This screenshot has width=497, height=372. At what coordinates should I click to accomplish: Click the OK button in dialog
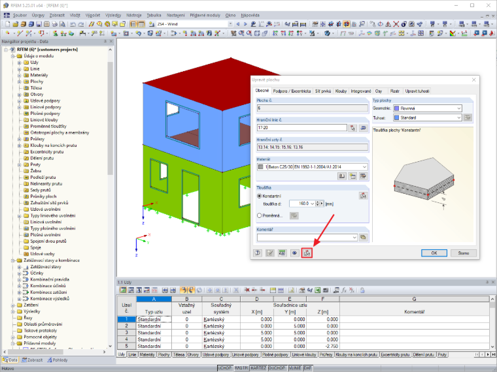[434, 253]
